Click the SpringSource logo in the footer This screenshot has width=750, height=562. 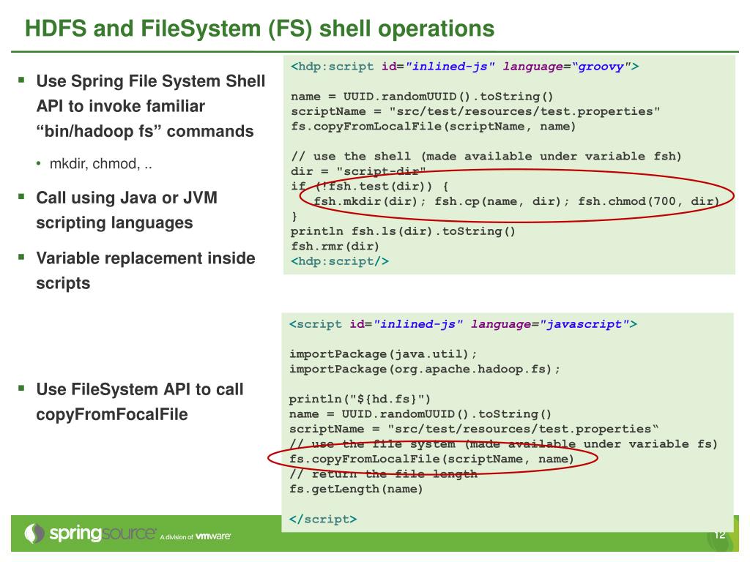coord(90,533)
